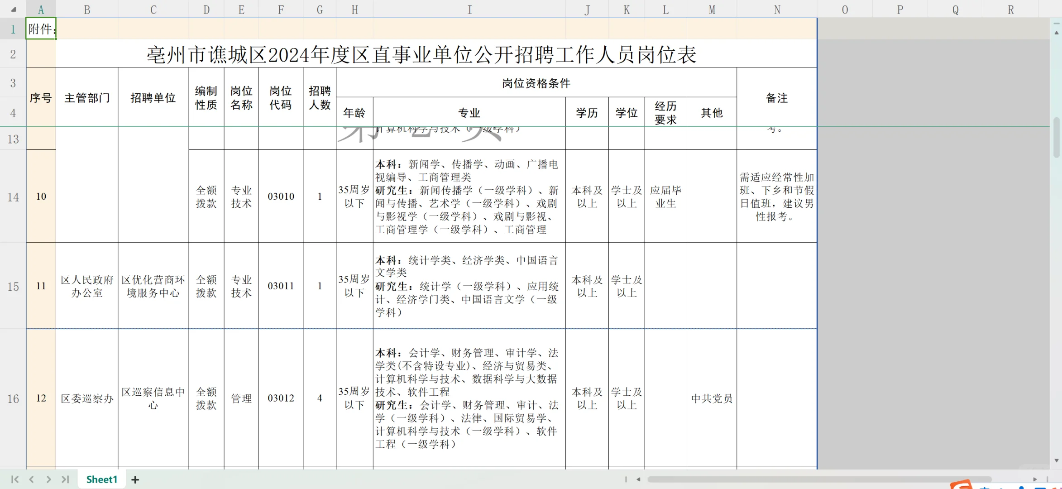
Task: Click the next-sheet navigation arrow
Action: [x=48, y=479]
